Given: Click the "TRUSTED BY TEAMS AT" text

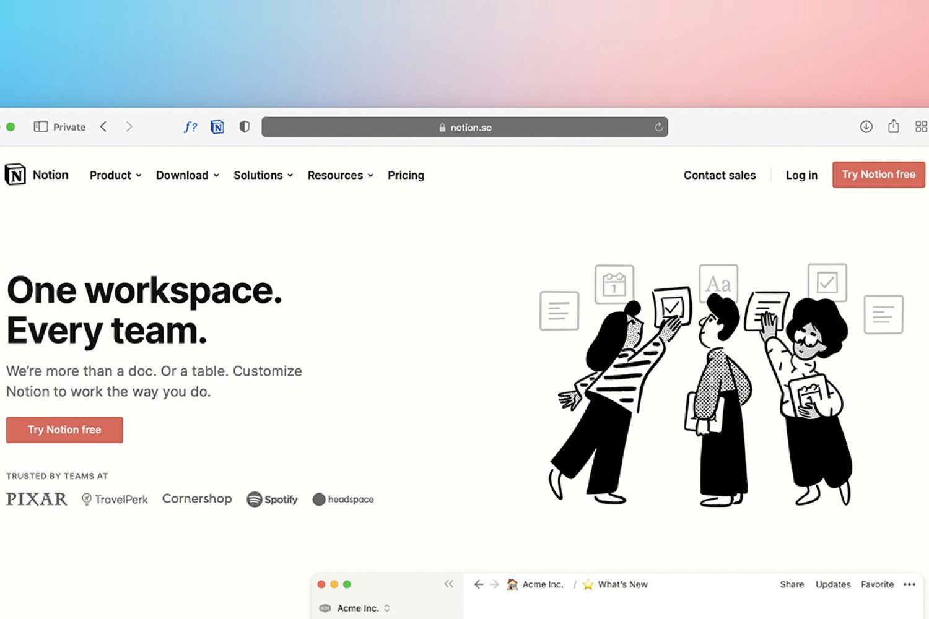Looking at the screenshot, I should point(57,476).
